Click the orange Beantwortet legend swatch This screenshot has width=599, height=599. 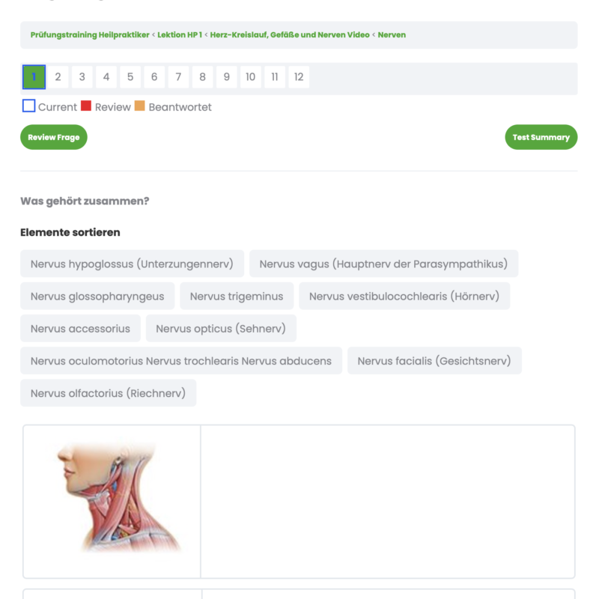pyautogui.click(x=140, y=106)
